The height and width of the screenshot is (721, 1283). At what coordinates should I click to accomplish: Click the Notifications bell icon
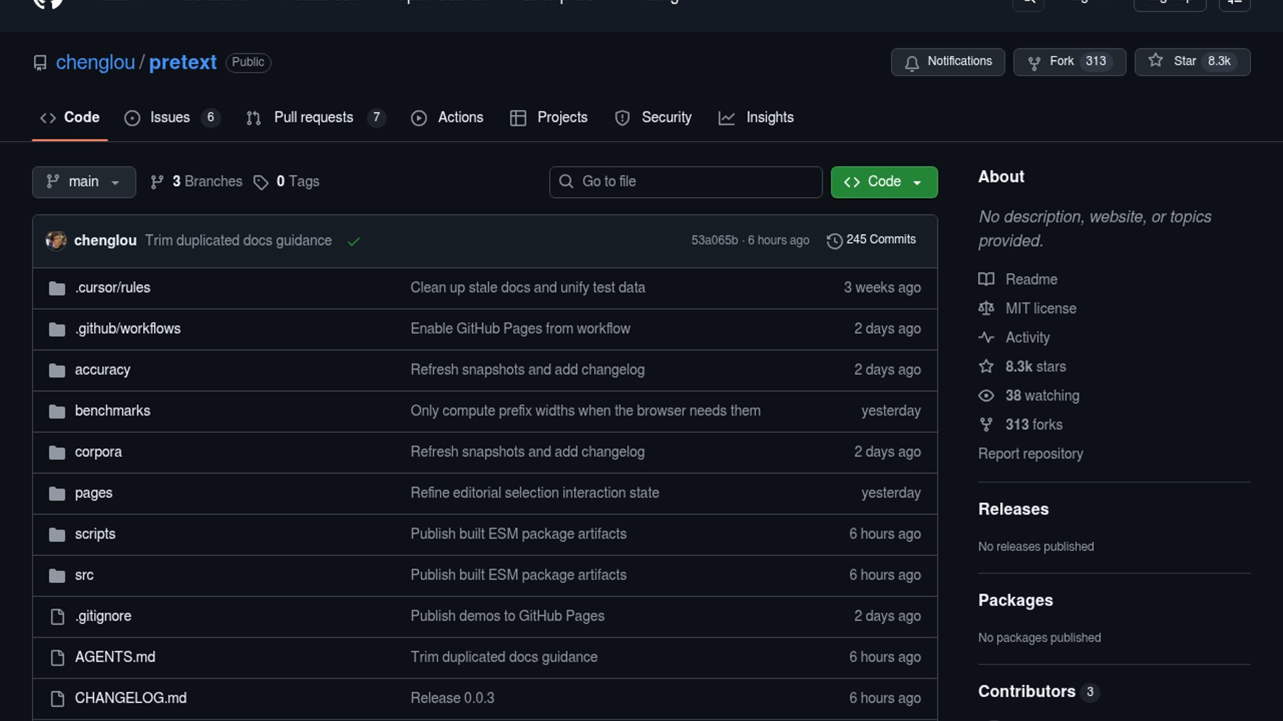coord(911,63)
